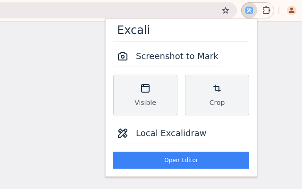Viewport: 302px width, 189px height.
Task: Click the window icon inside Visible button
Action: pos(145,88)
